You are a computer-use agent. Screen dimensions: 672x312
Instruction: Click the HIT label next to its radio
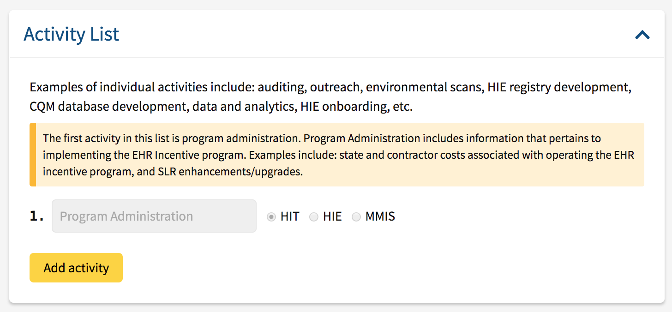click(x=290, y=216)
